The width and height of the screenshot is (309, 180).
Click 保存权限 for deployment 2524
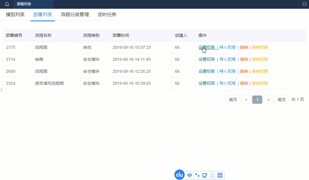260,83
